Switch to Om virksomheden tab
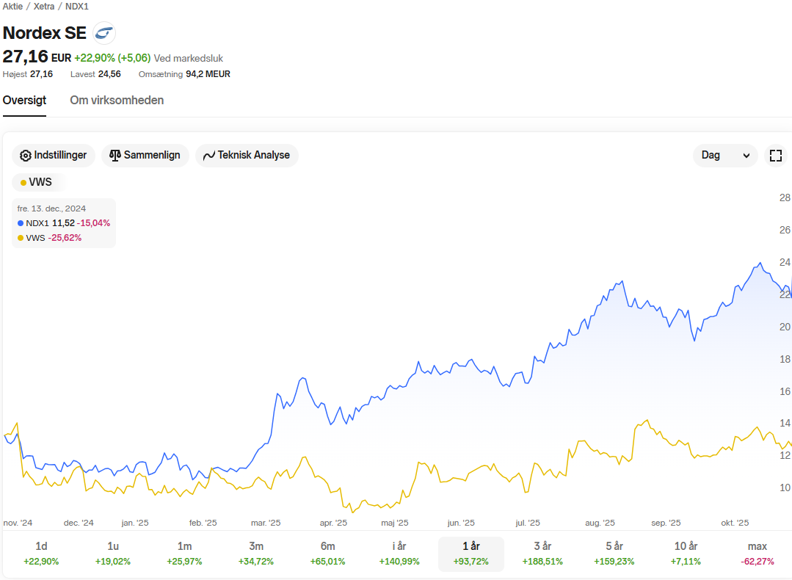Viewport: 792px width, 580px height. (x=117, y=100)
